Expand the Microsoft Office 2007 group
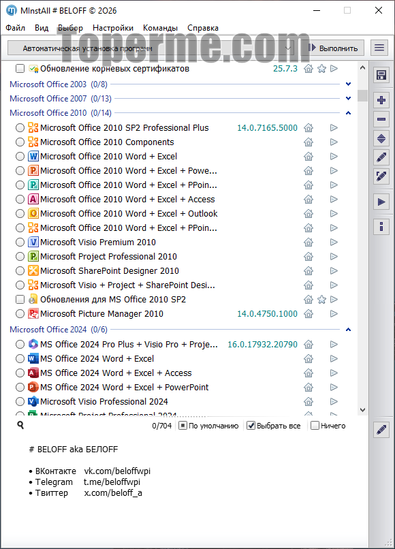This screenshot has height=549, width=395. tap(348, 98)
